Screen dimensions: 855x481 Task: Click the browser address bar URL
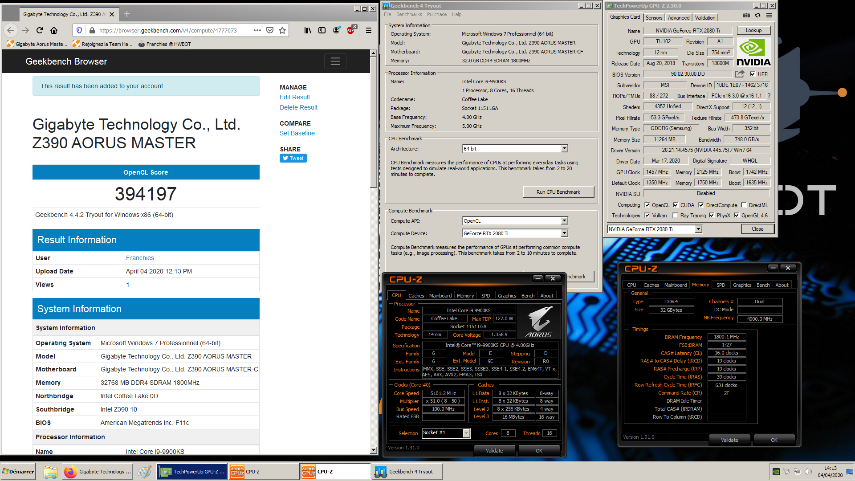point(168,30)
